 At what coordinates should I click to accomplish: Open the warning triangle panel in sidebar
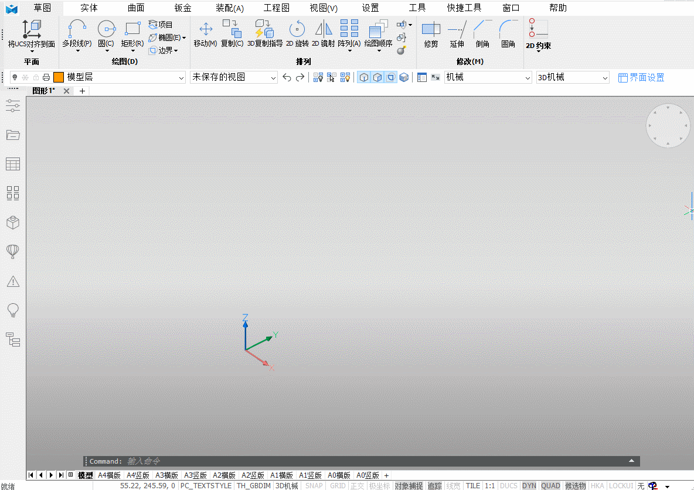tap(13, 281)
